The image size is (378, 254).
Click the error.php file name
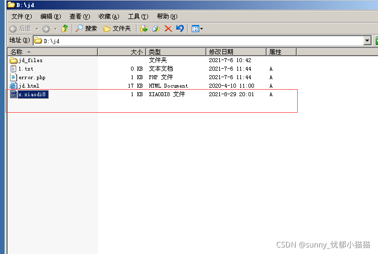32,78
